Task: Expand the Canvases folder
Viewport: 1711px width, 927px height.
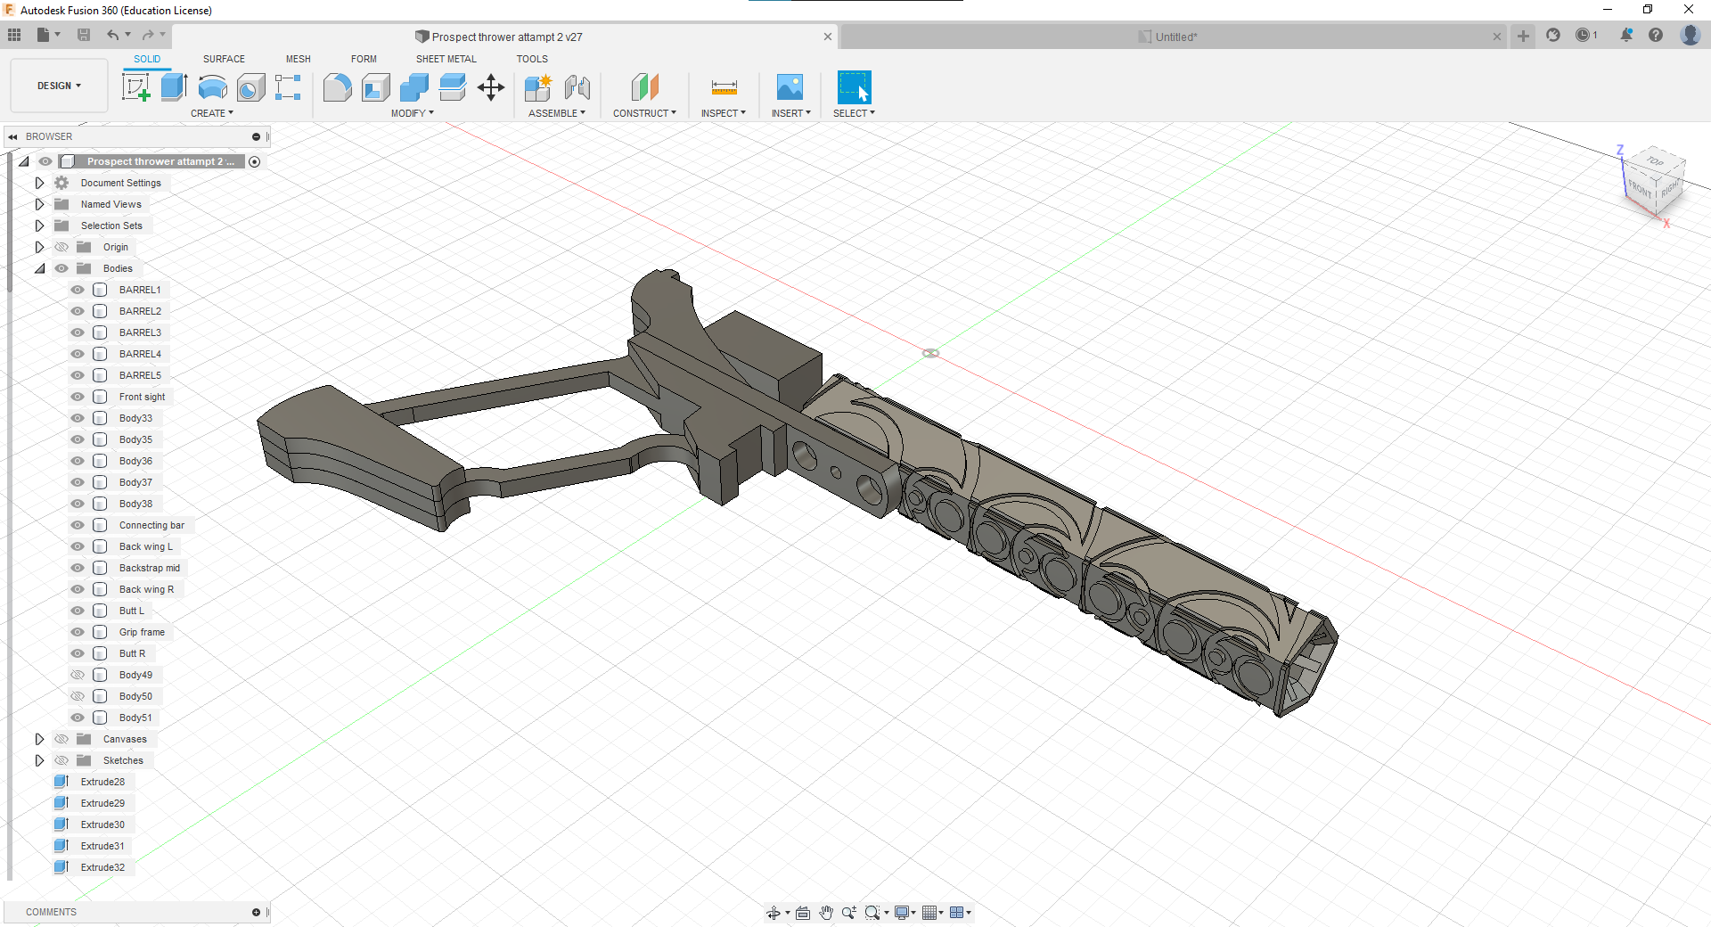Action: [x=39, y=739]
